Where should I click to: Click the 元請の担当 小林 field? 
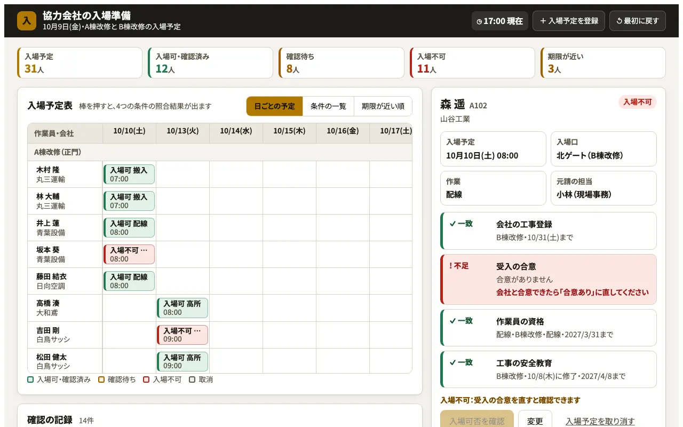pyautogui.click(x=603, y=188)
